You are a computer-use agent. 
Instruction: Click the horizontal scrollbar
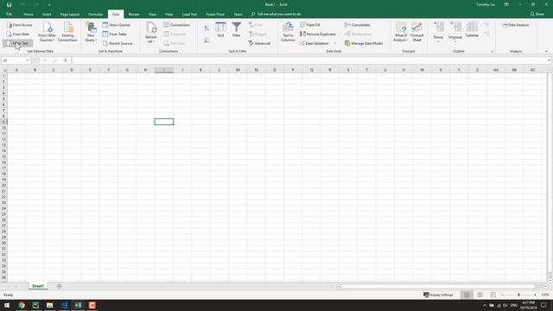coord(438,286)
